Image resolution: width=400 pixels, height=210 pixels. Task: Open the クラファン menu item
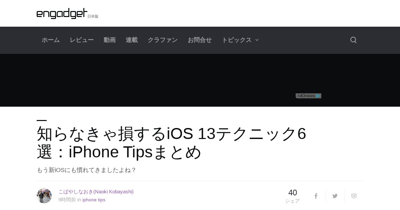pos(163,40)
